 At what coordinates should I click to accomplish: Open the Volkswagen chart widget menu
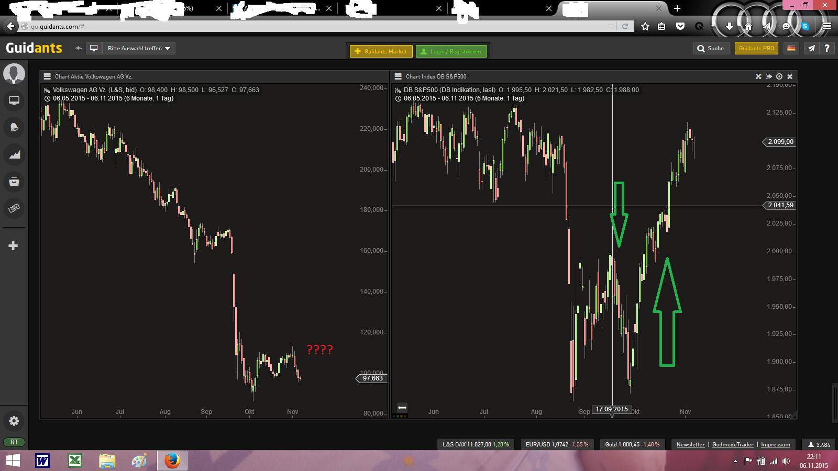click(x=47, y=76)
